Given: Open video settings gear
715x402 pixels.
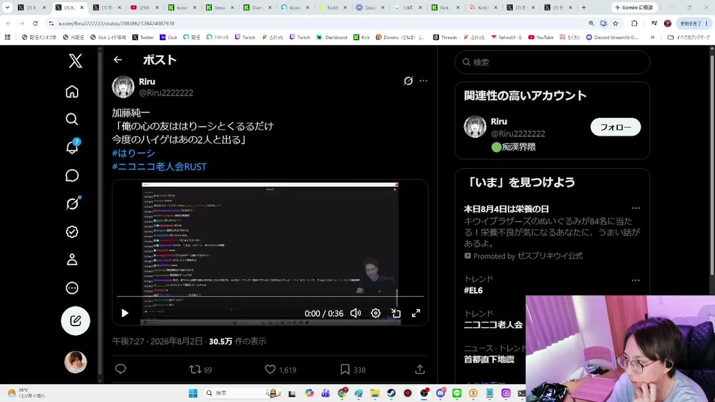Looking at the screenshot, I should coord(376,313).
